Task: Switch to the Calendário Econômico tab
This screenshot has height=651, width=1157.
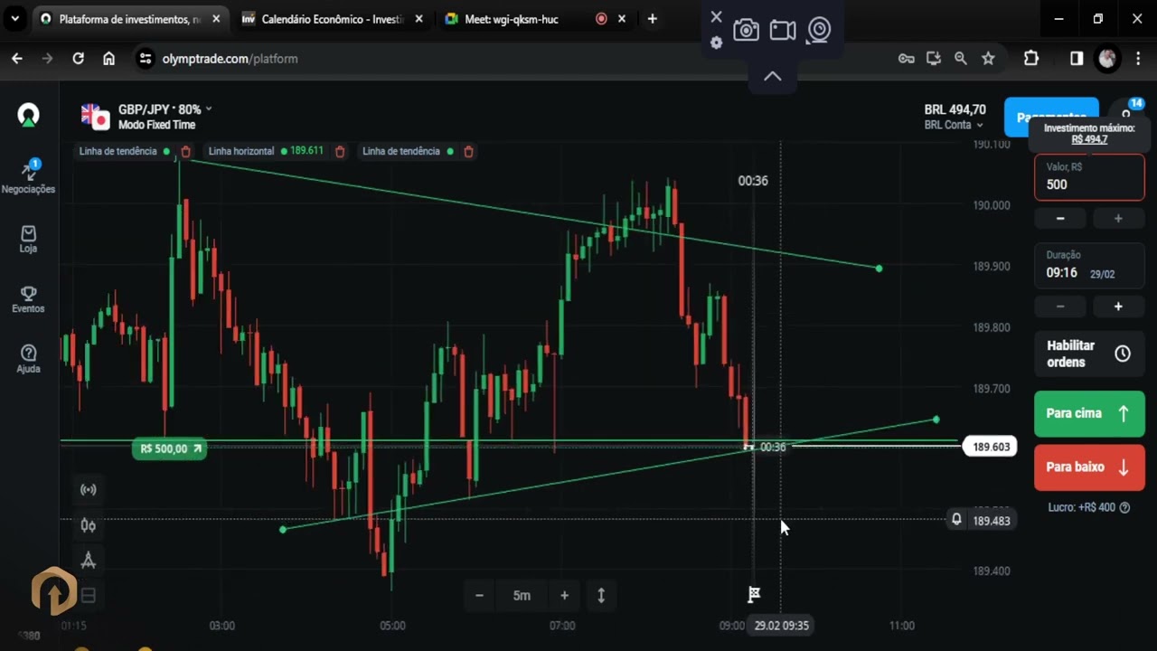Action: coord(332,19)
